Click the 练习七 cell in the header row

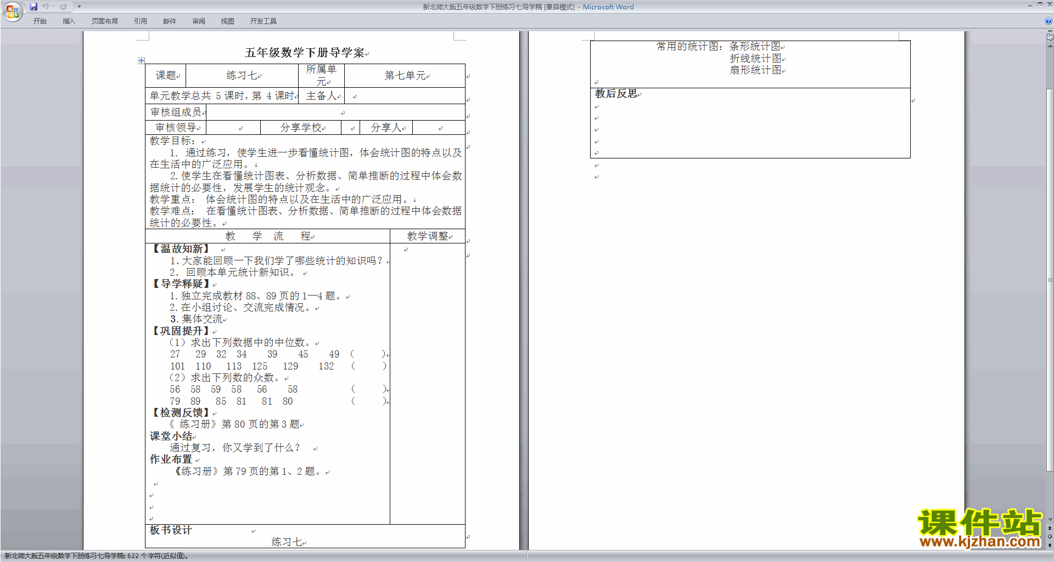point(242,76)
